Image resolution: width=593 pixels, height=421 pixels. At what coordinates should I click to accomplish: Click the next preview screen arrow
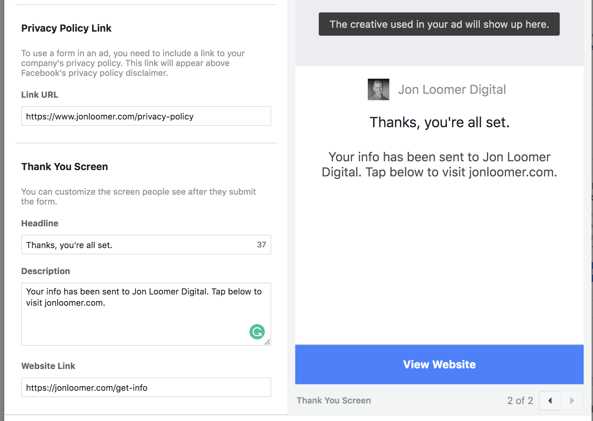click(572, 400)
